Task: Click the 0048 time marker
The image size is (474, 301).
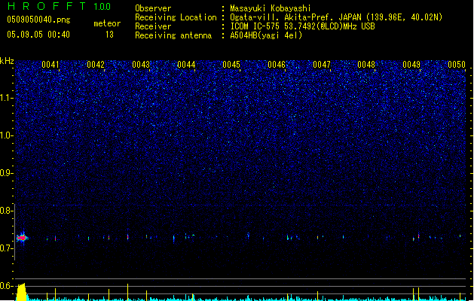Action: [x=366, y=65]
